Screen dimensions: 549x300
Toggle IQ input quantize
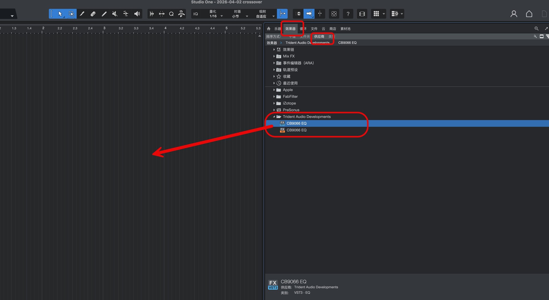coord(196,14)
